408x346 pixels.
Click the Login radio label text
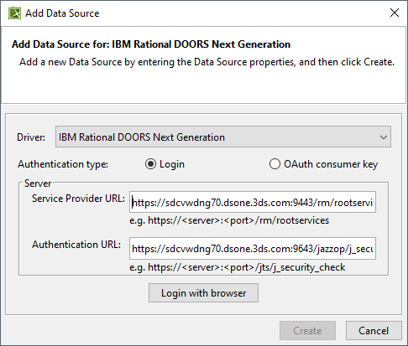point(172,164)
